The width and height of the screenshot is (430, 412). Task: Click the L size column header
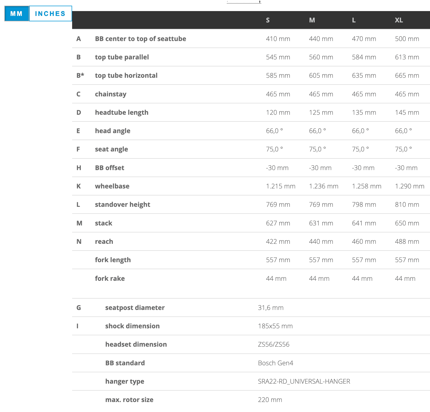(x=354, y=20)
